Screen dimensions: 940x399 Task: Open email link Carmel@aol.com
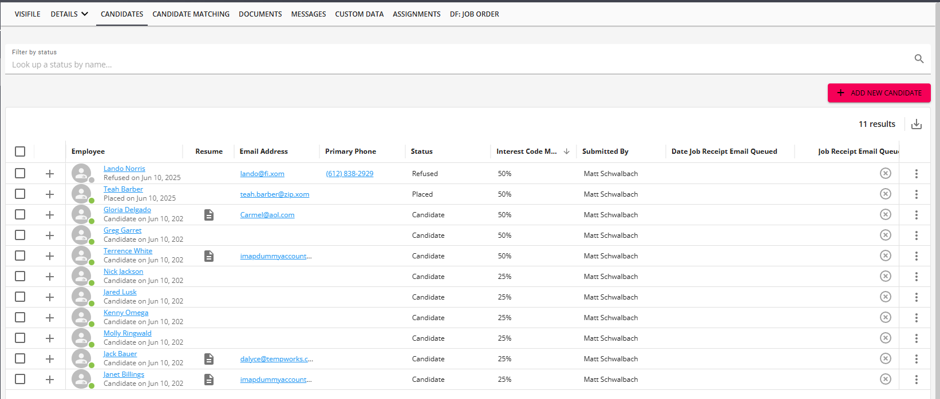[x=267, y=215]
